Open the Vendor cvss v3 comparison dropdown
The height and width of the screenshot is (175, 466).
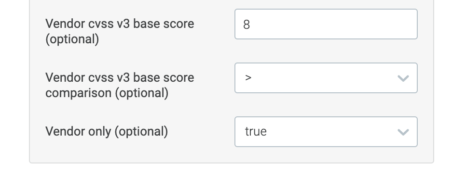[x=326, y=78]
